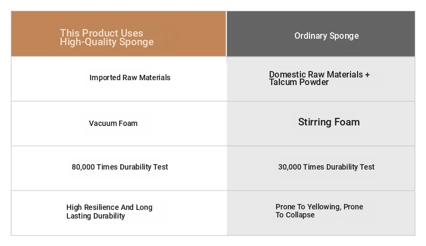Screen dimensions: 426x246
Task: Click the "This Product Uses" header line
Action: click(x=101, y=33)
